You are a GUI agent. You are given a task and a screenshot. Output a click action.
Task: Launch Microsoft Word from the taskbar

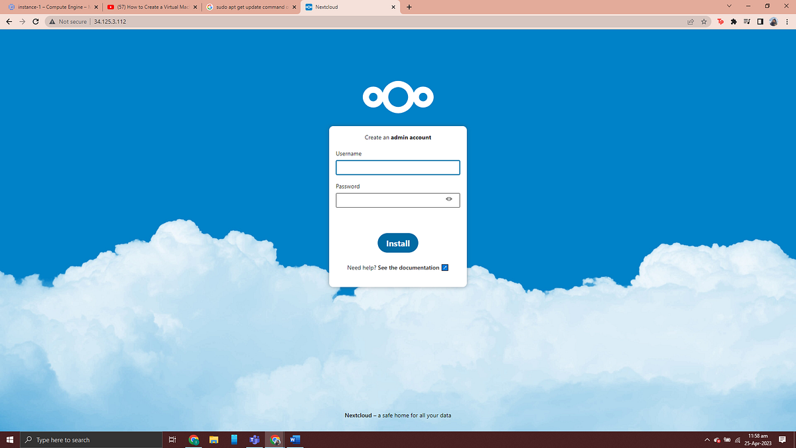point(295,439)
